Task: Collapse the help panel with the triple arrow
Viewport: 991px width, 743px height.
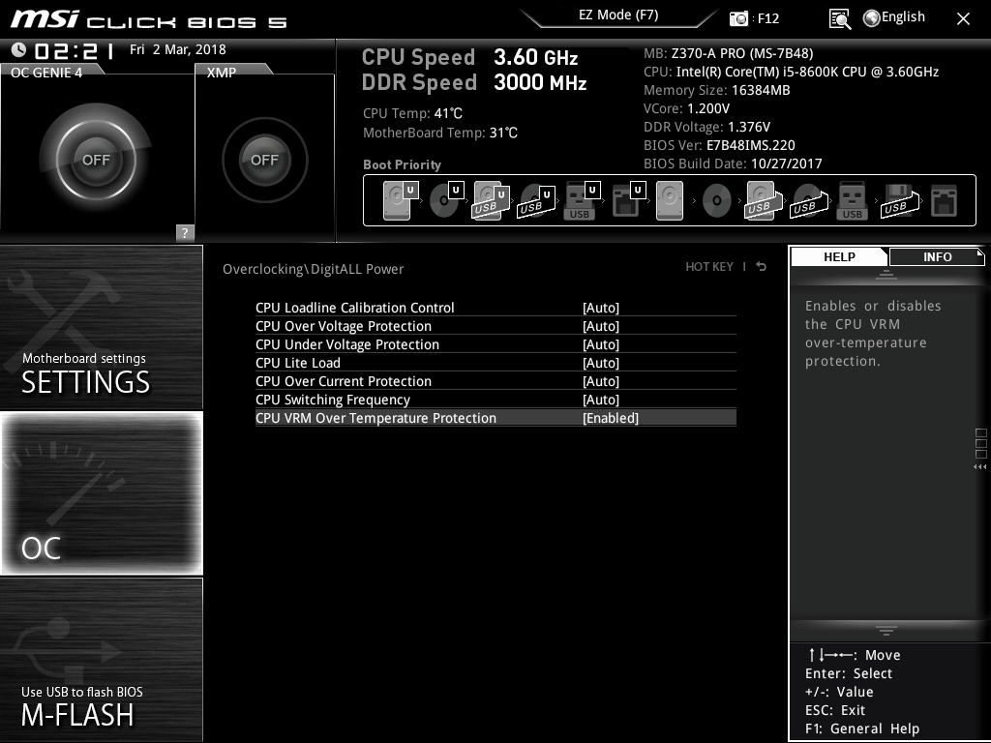Action: (x=979, y=467)
